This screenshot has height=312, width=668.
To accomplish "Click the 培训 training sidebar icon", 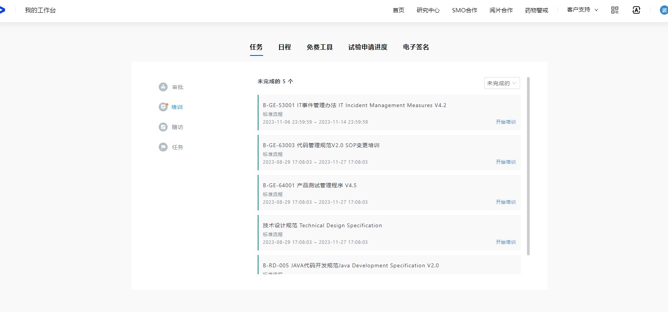I will (163, 107).
